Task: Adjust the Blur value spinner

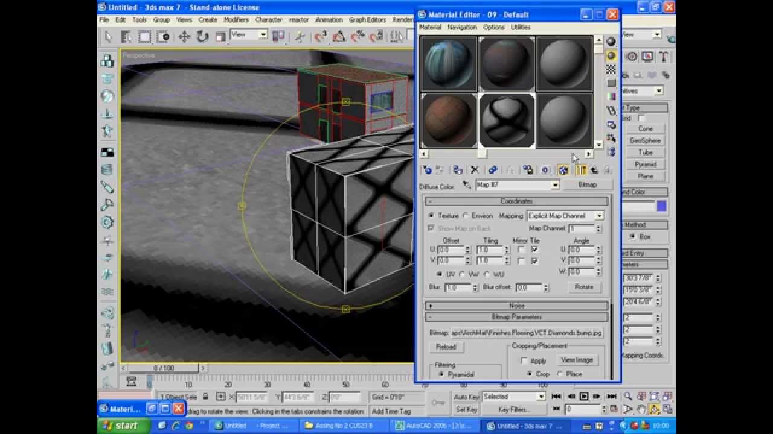Action: click(474, 288)
